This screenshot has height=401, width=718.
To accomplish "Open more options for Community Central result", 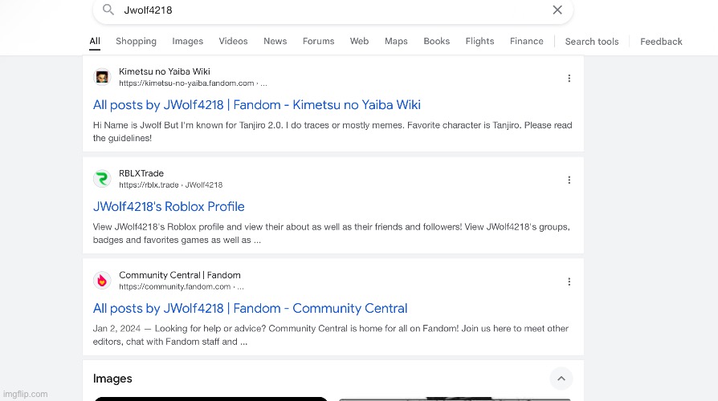I will (569, 282).
